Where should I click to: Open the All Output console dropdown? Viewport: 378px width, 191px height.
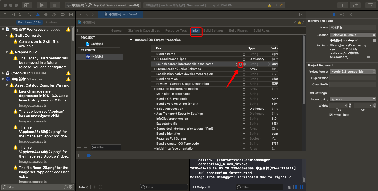[x=201, y=187]
